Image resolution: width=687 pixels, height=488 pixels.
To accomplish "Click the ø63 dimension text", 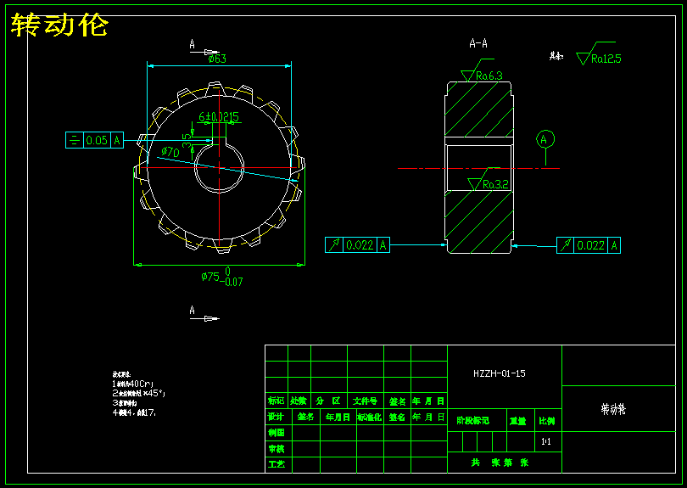I will click(217, 59).
